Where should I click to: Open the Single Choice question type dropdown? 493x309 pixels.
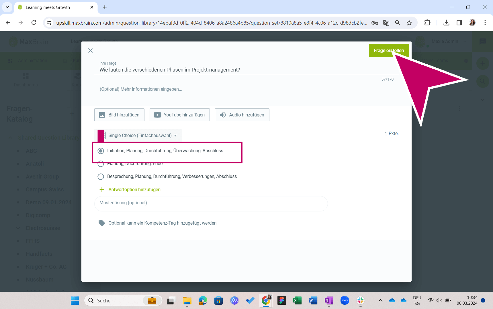pyautogui.click(x=138, y=135)
